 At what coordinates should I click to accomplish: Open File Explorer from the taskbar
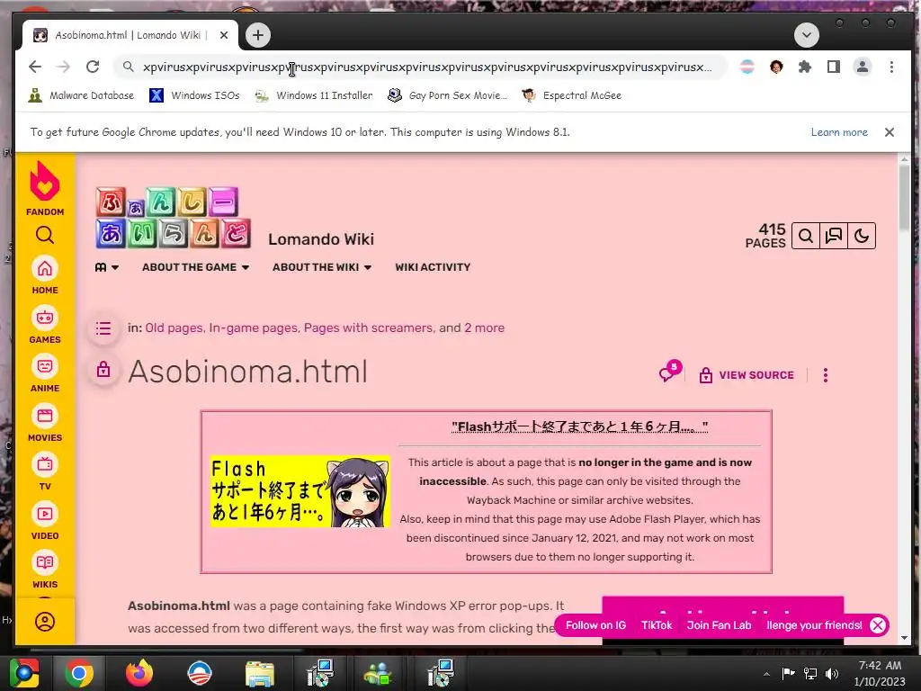coord(259,673)
